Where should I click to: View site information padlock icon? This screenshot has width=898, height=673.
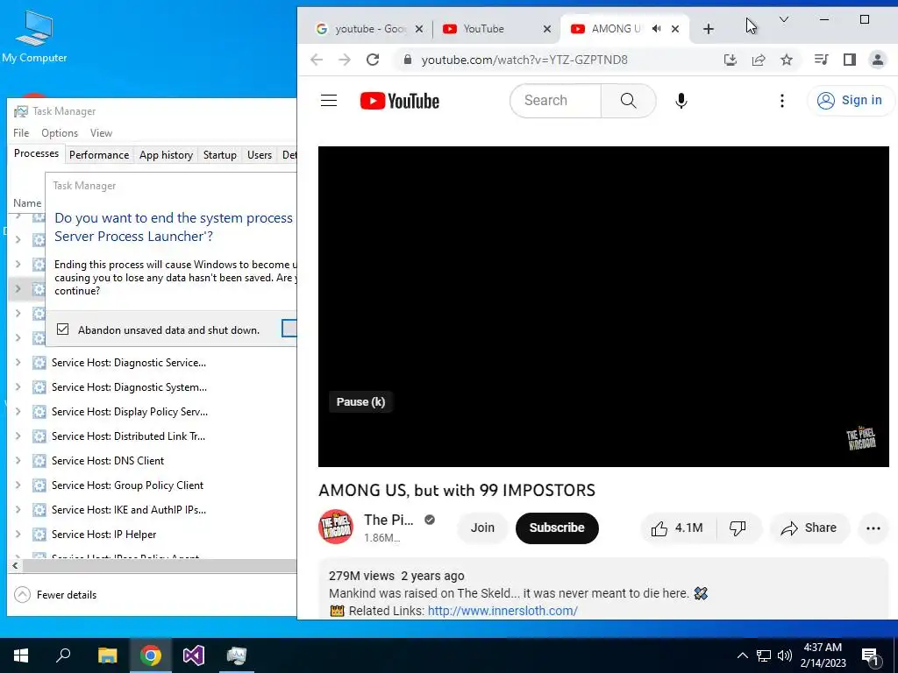point(407,60)
